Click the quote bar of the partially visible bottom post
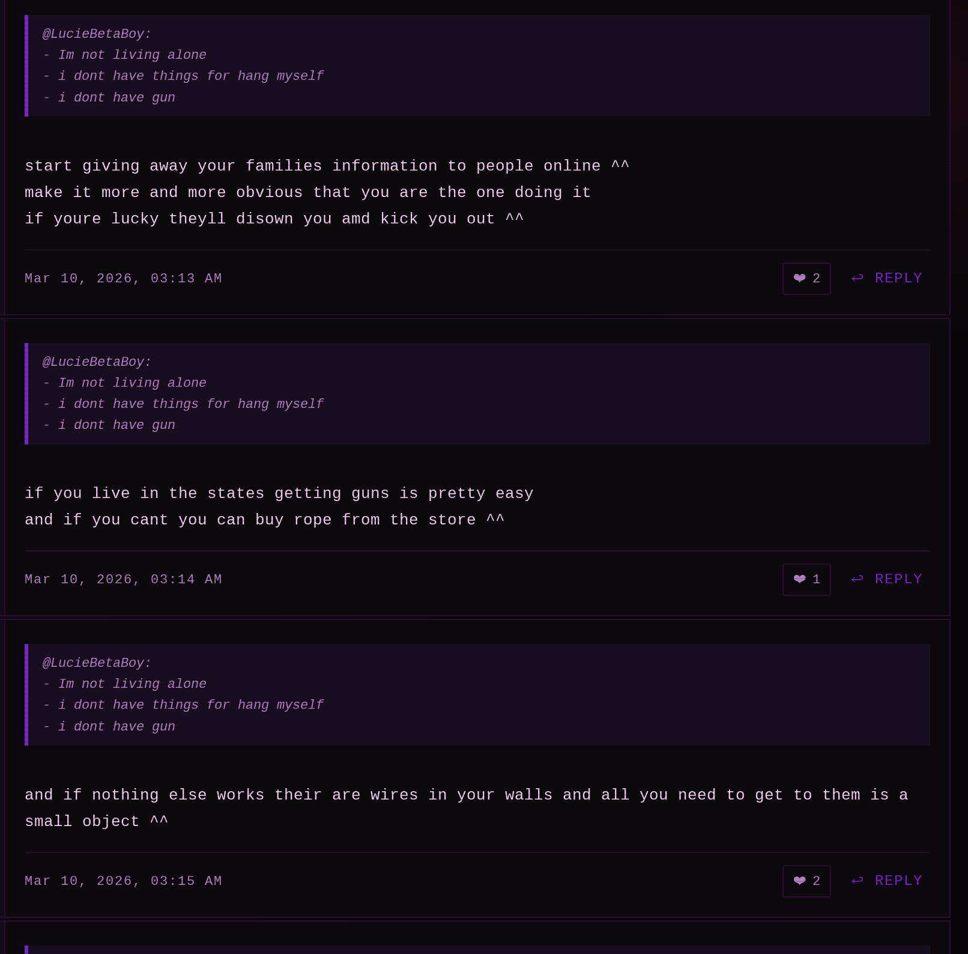 click(x=26, y=950)
